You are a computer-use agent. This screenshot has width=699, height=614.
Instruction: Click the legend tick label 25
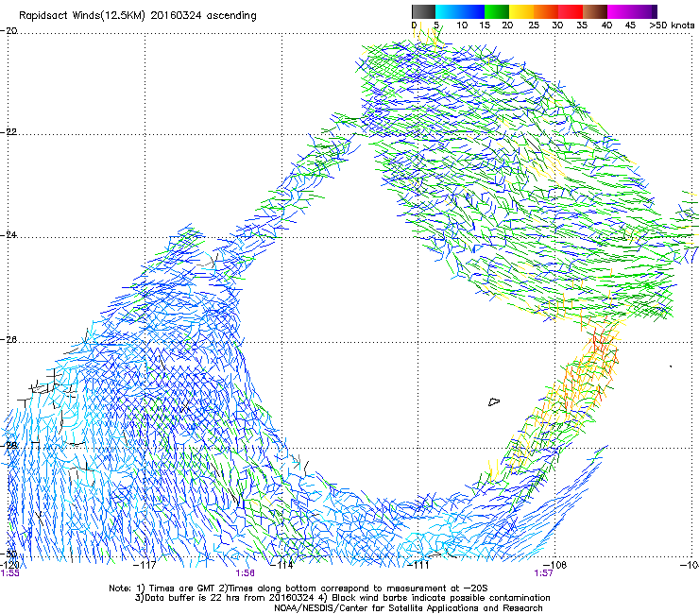pos(534,26)
